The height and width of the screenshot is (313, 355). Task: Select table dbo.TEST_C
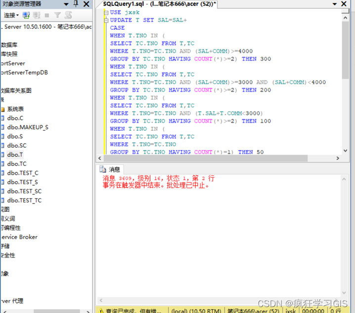click(x=23, y=173)
